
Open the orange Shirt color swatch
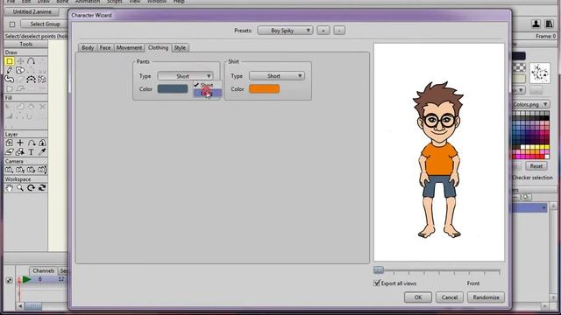point(264,89)
